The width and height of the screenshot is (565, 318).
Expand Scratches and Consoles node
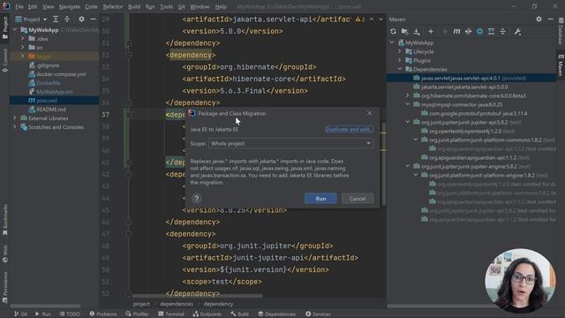[x=14, y=127]
